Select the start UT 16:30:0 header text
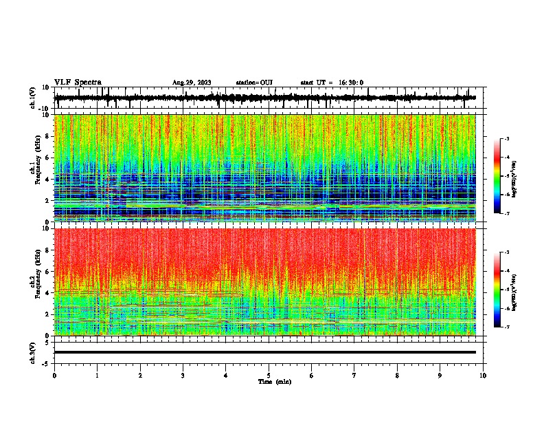The width and height of the screenshot is (544, 421). (332, 83)
